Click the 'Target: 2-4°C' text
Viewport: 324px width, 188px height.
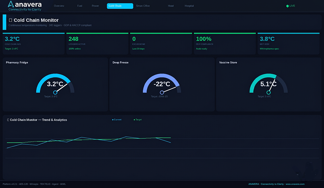pyautogui.click(x=11, y=49)
